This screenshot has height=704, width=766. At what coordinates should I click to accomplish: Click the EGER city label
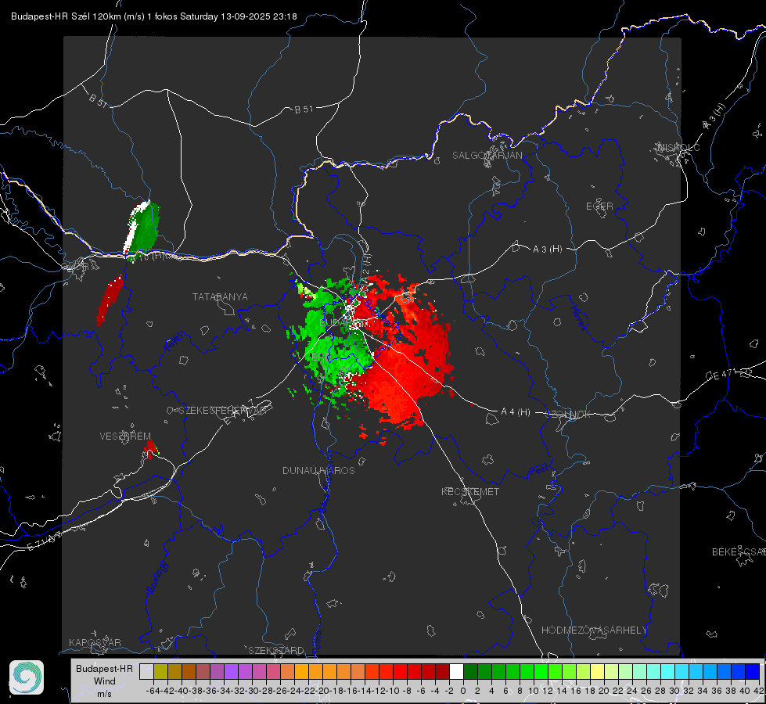[599, 207]
